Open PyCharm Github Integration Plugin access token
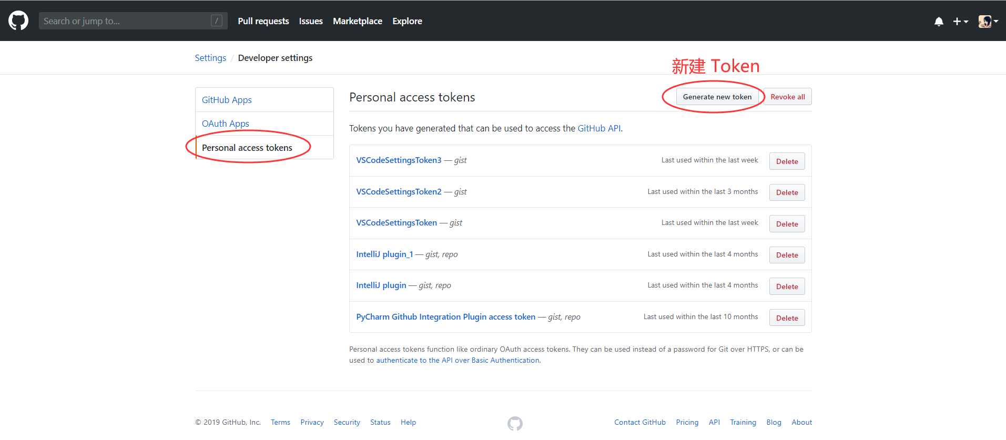Screen dimensions: 1006x440 point(445,317)
